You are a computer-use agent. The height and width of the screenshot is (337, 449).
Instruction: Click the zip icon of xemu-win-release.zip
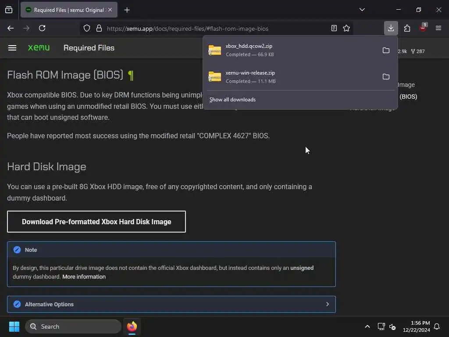[215, 77]
